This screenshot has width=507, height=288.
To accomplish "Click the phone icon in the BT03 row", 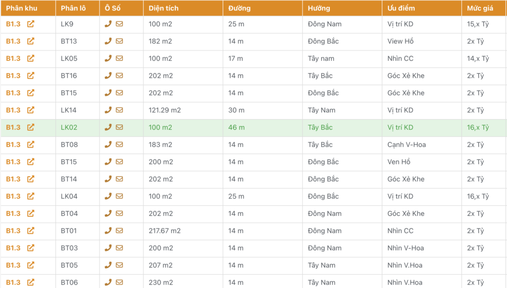I will click(108, 248).
